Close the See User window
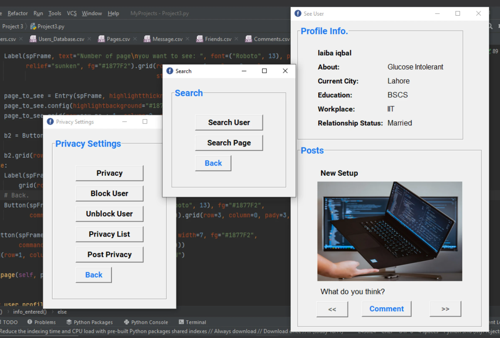The height and width of the screenshot is (338, 500). click(x=478, y=14)
